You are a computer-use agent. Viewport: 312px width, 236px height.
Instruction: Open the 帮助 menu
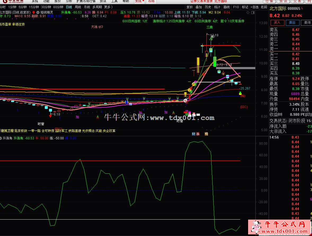(x=126, y=1)
